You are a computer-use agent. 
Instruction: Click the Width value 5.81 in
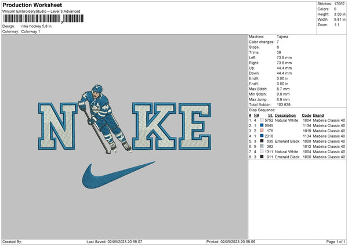pyautogui.click(x=339, y=20)
